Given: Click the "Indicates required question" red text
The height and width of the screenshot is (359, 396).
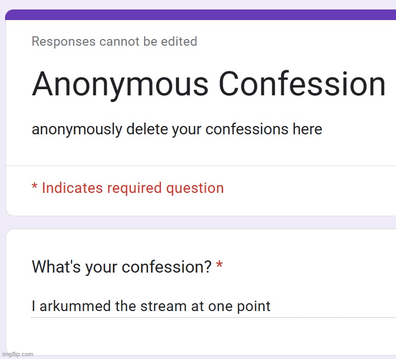Looking at the screenshot, I should point(132,188).
